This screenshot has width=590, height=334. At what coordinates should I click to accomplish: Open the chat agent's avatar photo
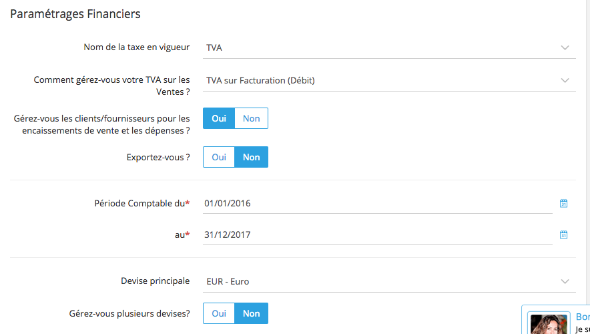click(x=549, y=323)
